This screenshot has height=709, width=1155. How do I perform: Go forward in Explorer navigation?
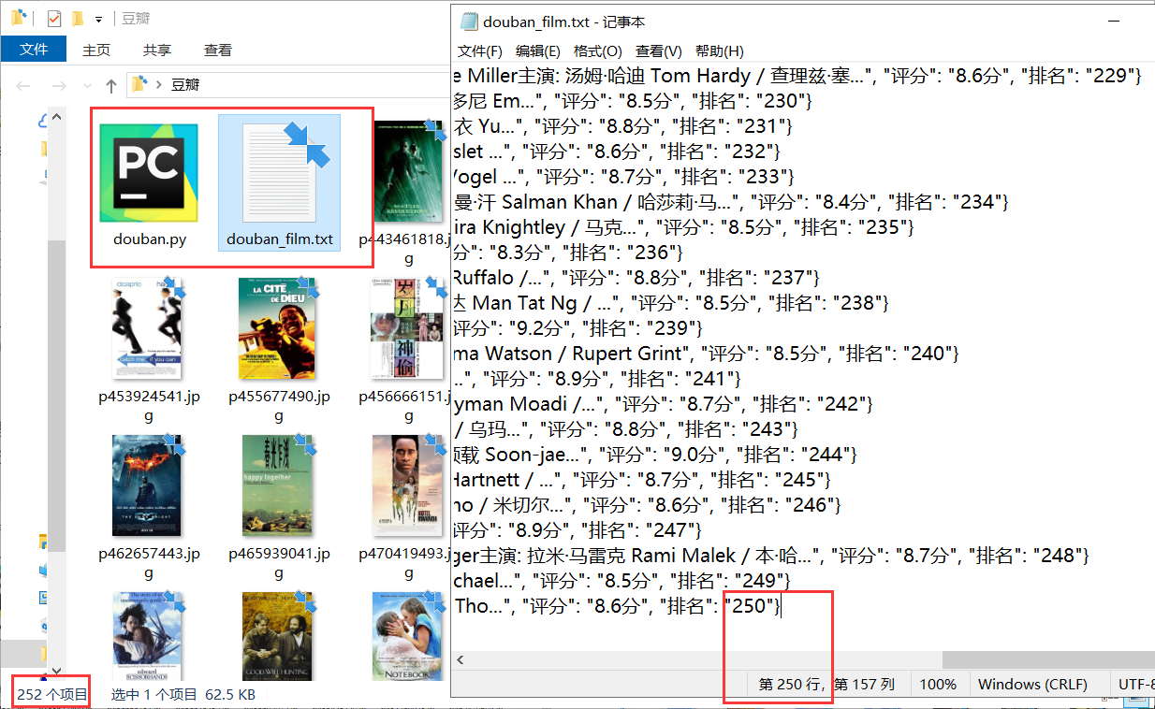pos(58,86)
